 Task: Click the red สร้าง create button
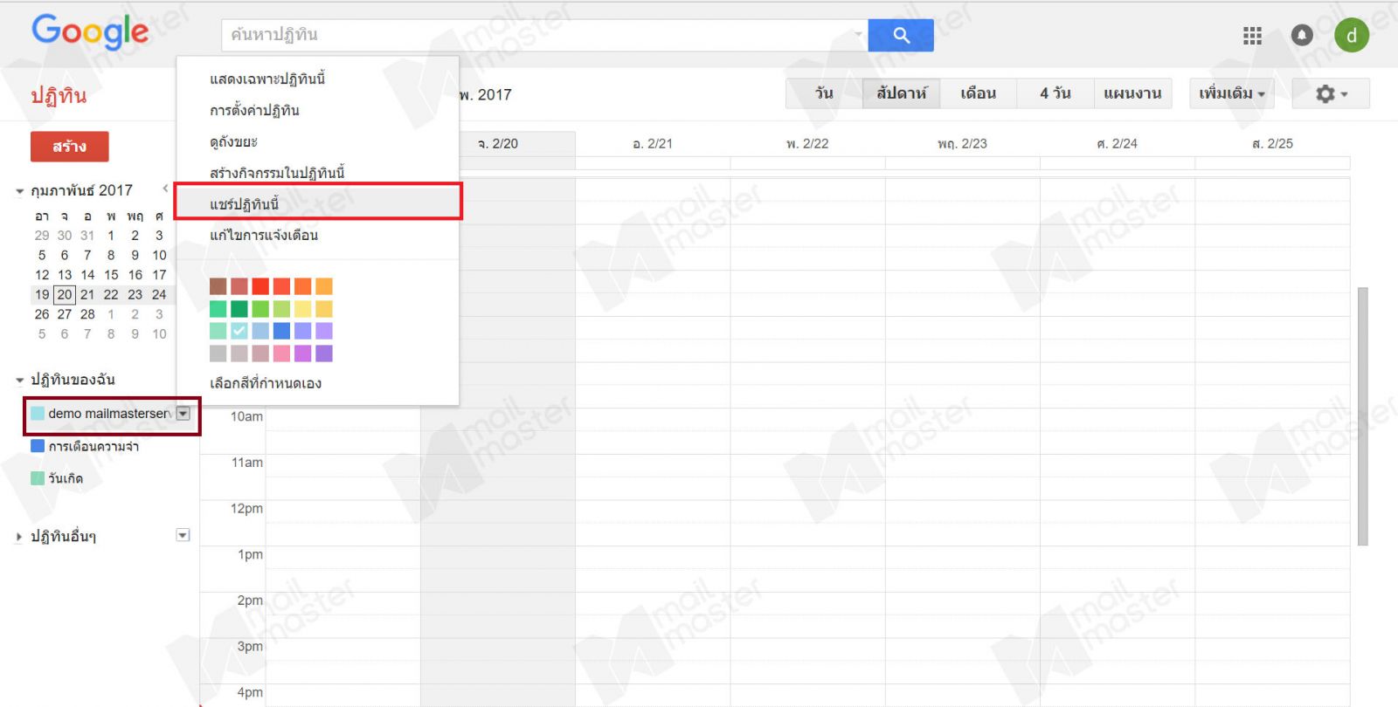69,147
